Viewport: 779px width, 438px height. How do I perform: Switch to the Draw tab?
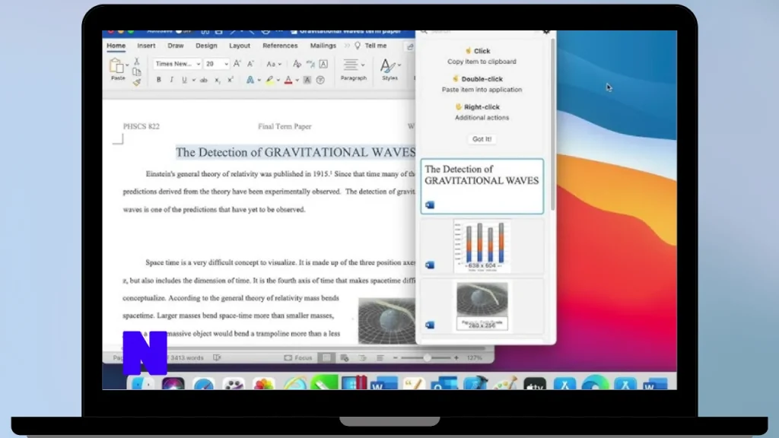coord(176,46)
